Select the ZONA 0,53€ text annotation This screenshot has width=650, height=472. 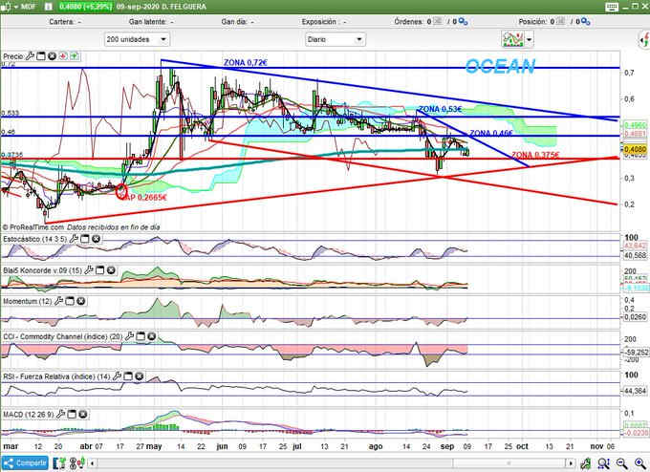pyautogui.click(x=440, y=109)
